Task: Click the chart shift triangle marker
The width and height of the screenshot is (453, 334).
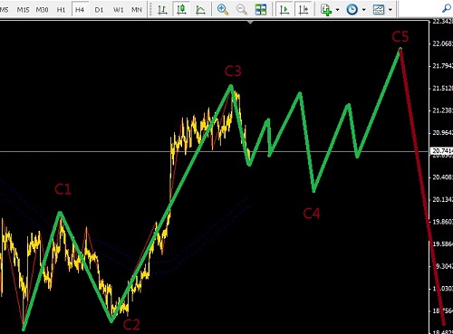Action: click(x=250, y=22)
